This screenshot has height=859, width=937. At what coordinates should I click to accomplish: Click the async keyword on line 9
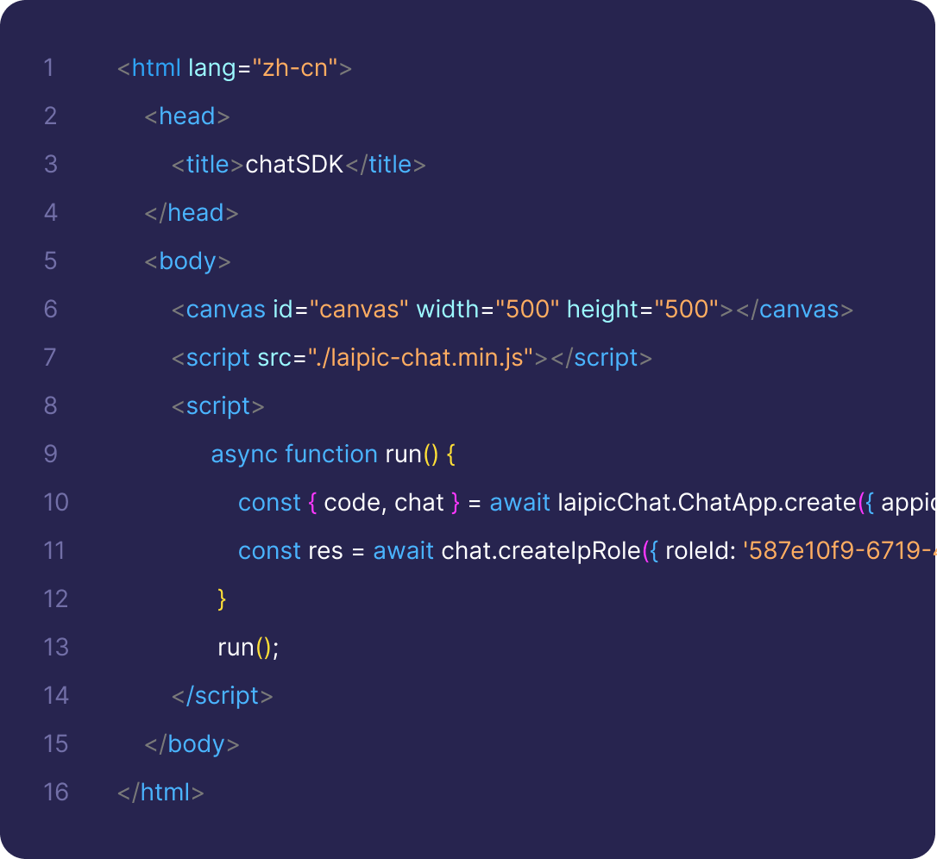(244, 455)
